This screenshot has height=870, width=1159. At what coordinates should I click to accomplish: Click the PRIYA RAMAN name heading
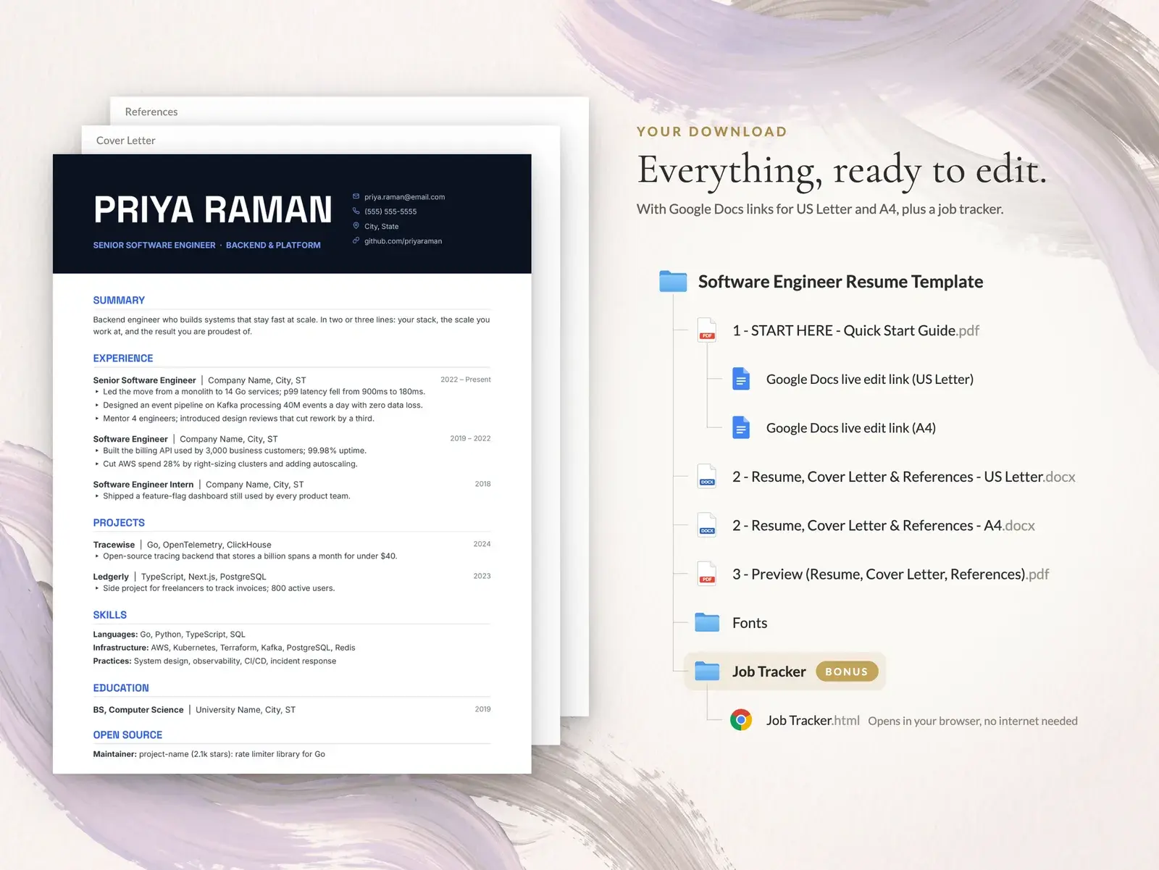pyautogui.click(x=213, y=209)
